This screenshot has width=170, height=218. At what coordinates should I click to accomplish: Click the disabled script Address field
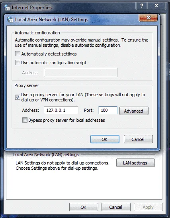[x=80, y=72]
